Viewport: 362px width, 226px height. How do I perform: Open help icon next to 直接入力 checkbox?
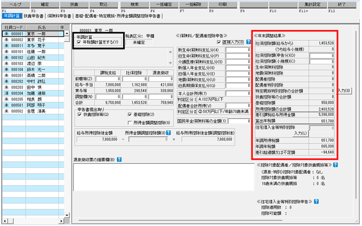coord(248,42)
